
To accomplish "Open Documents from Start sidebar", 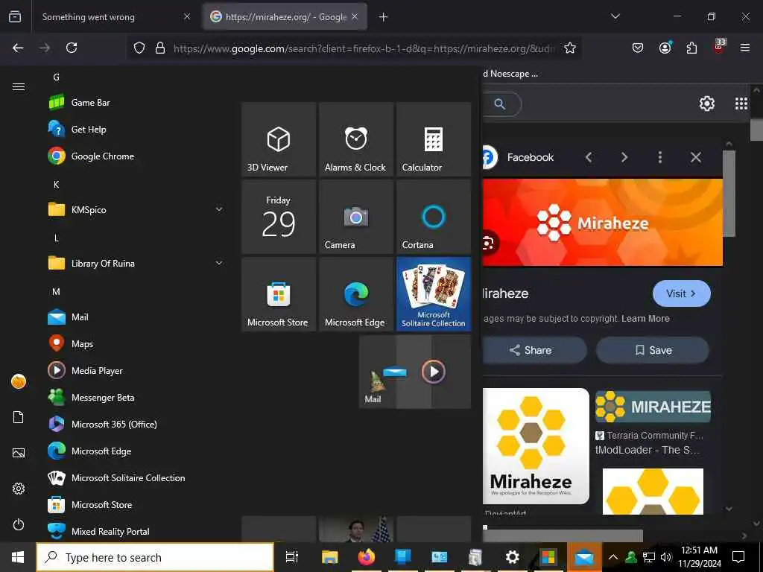I will tap(19, 417).
